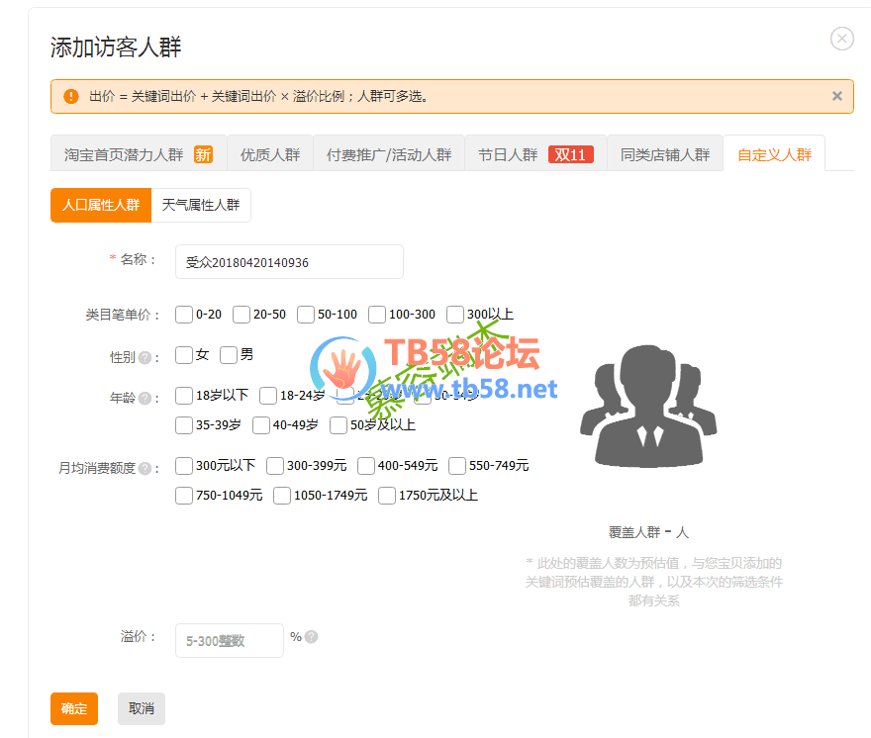Click help icon next to 年龄
The image size is (871, 738).
(145, 398)
